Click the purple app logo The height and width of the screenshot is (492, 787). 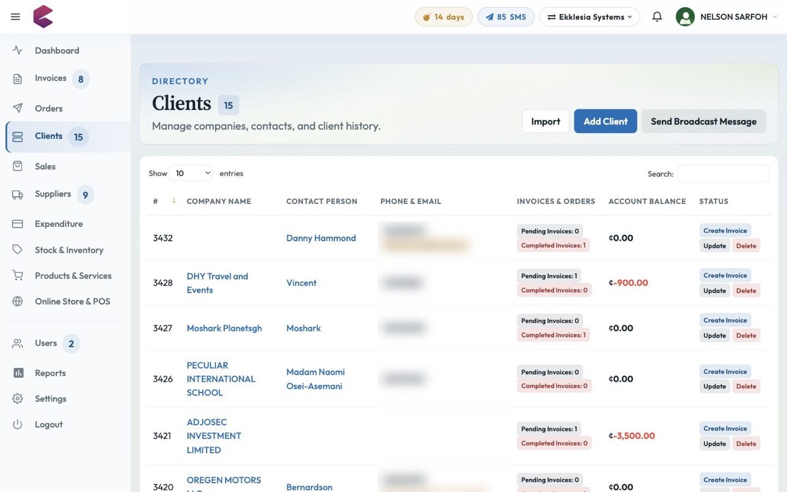click(43, 16)
